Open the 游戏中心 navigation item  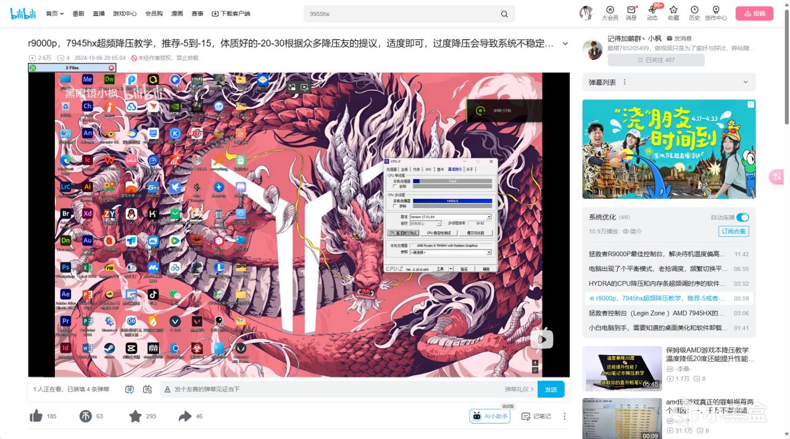[x=125, y=14]
